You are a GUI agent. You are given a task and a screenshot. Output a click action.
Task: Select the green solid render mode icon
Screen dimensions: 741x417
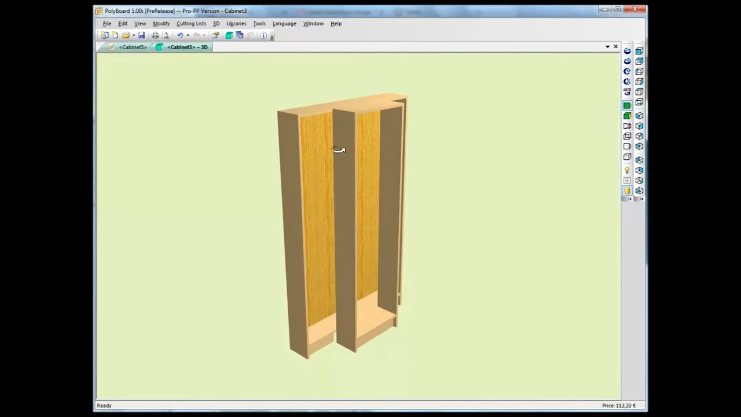click(x=627, y=105)
